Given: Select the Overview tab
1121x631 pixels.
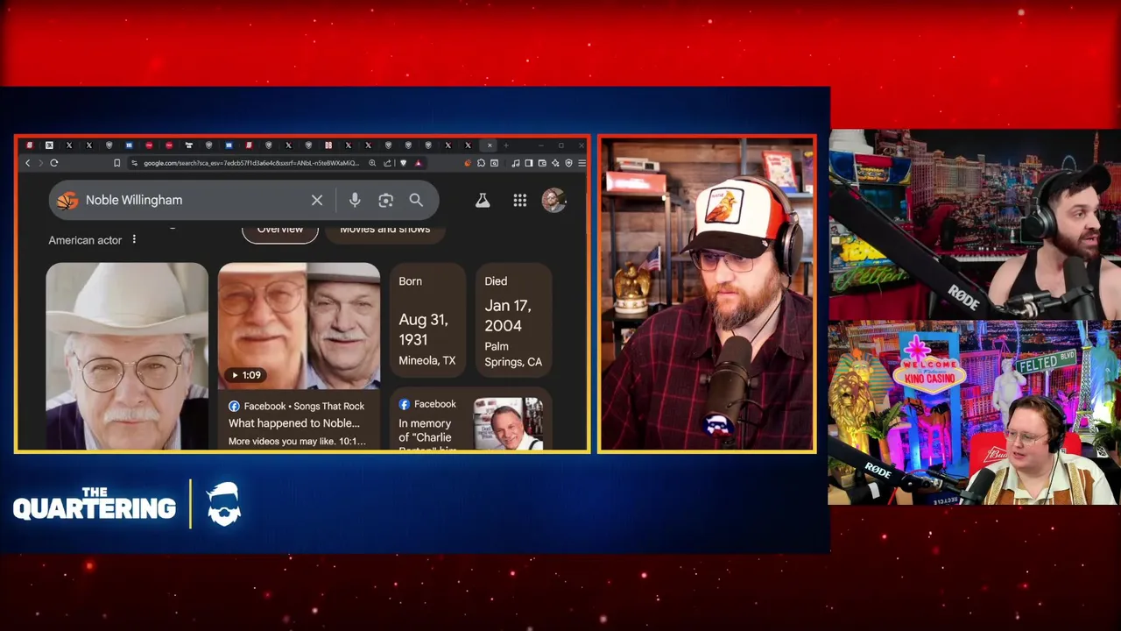Looking at the screenshot, I should point(280,230).
